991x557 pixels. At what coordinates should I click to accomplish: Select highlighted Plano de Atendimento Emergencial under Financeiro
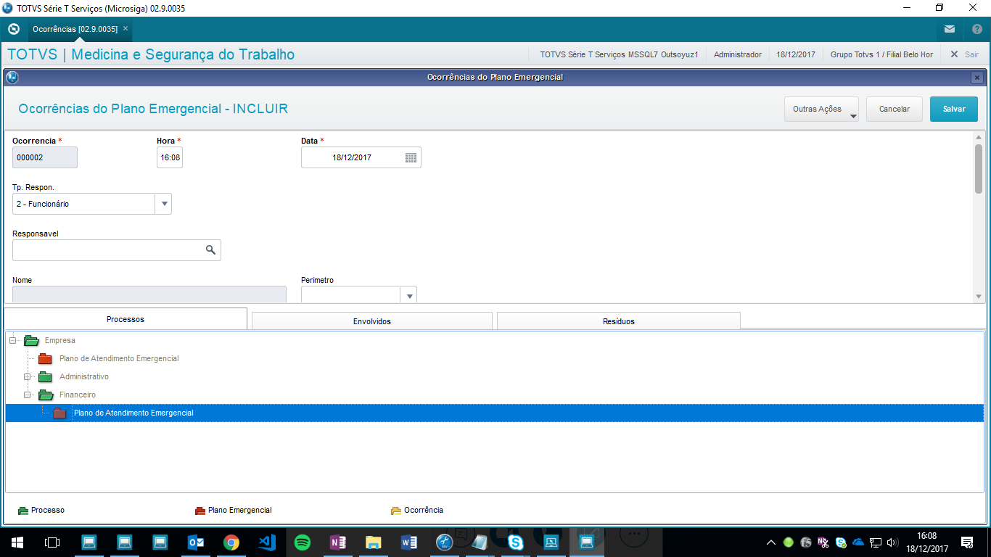pyautogui.click(x=133, y=413)
